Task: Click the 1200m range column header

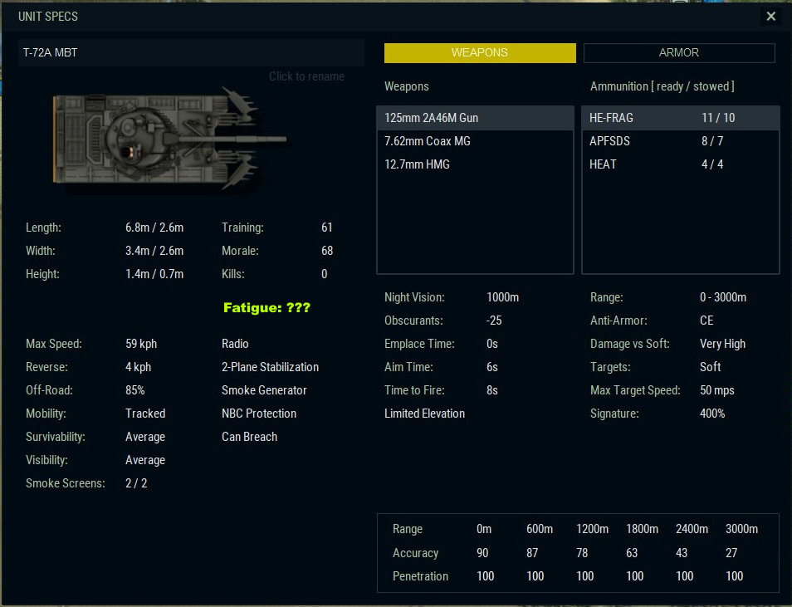Action: pyautogui.click(x=592, y=529)
